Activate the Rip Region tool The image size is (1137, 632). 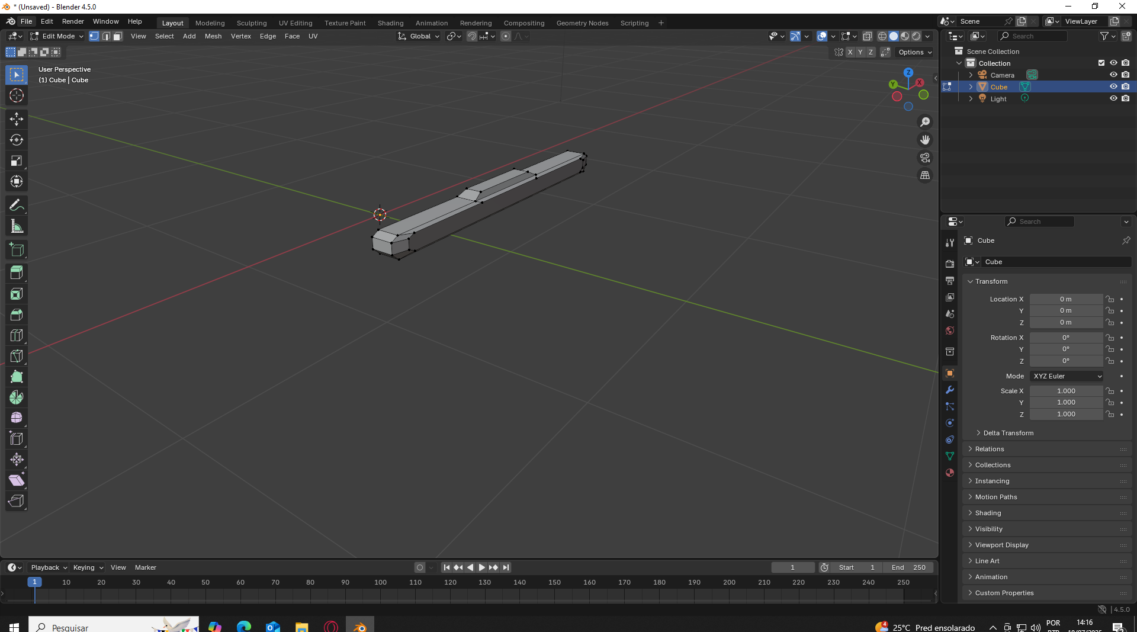pos(17,501)
